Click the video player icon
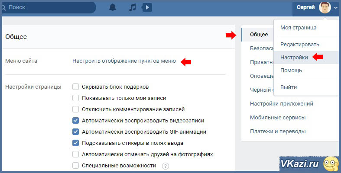341x173 pixels. (x=147, y=8)
